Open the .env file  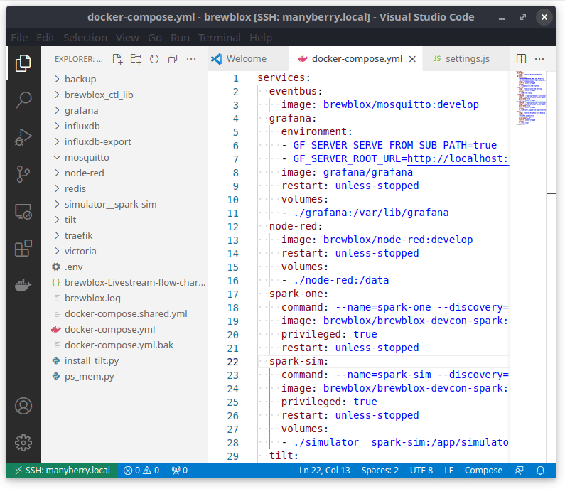(124, 267)
